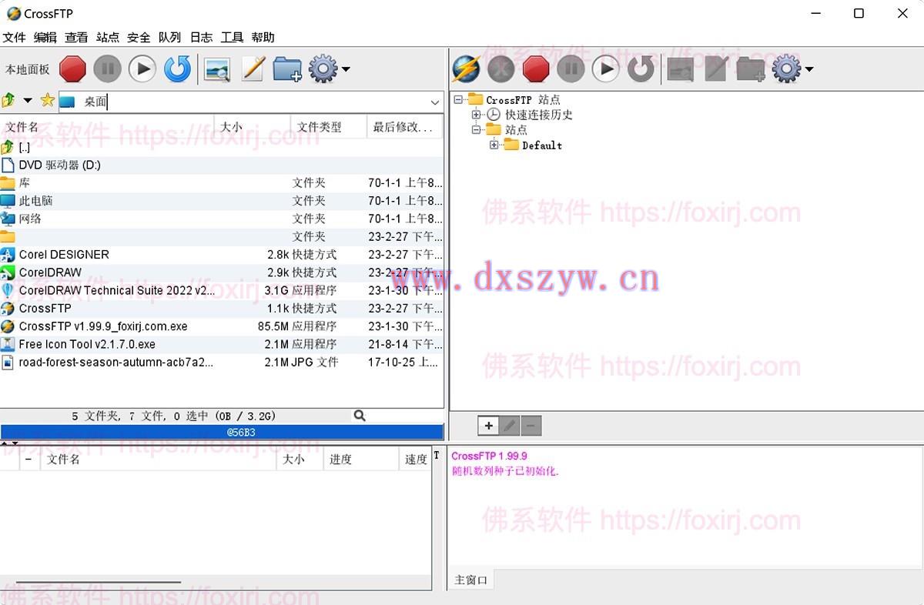Open the 队列 menu
This screenshot has width=924, height=605.
[169, 37]
